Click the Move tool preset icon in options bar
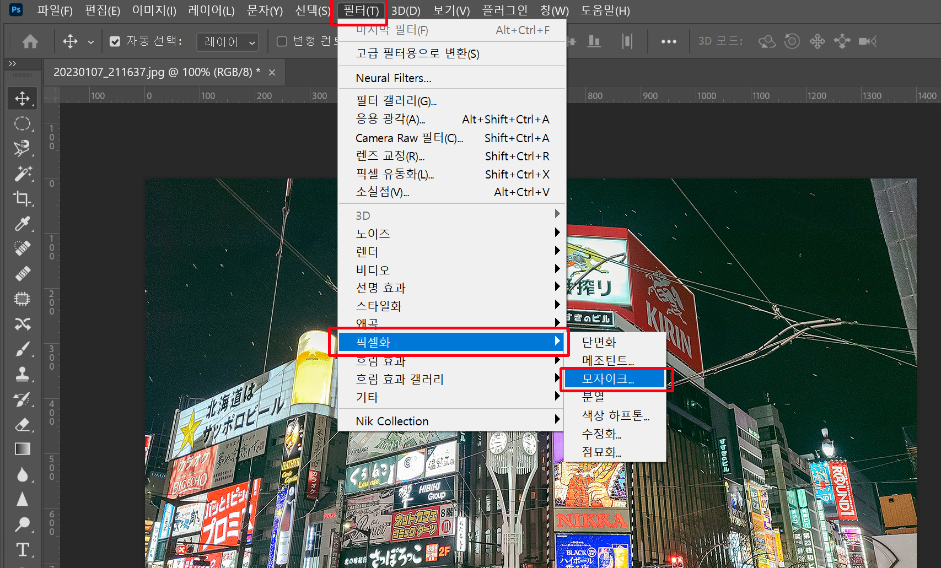Viewport: 941px width, 568px height. 70,41
